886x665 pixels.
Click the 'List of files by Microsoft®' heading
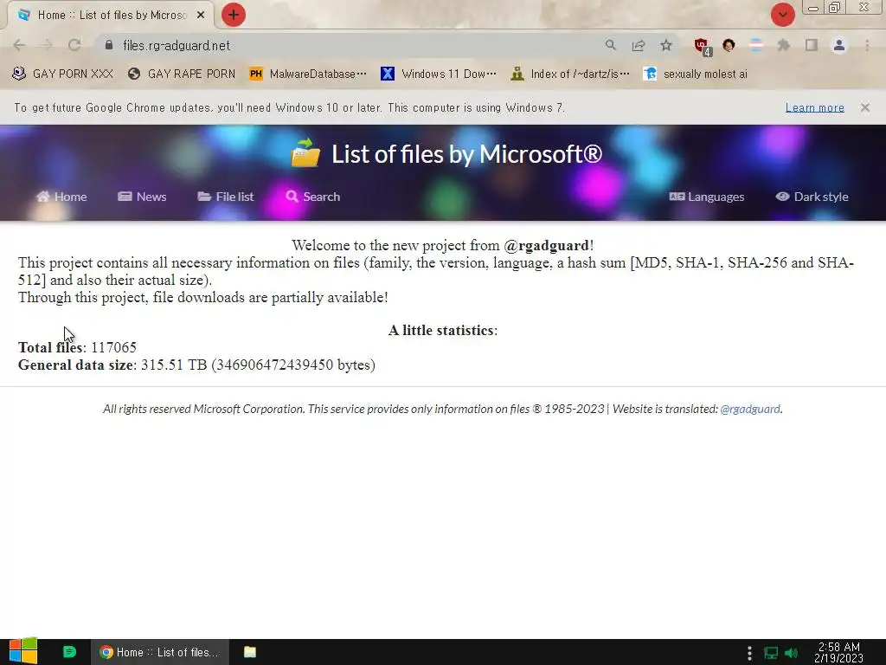[x=466, y=154]
